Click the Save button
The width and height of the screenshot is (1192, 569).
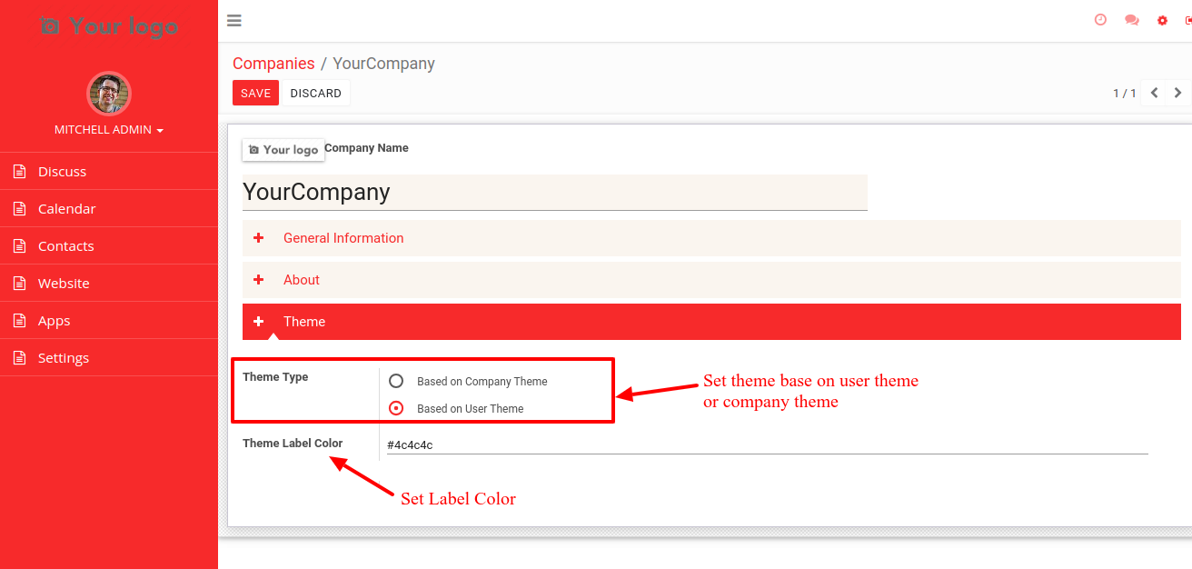pyautogui.click(x=255, y=93)
